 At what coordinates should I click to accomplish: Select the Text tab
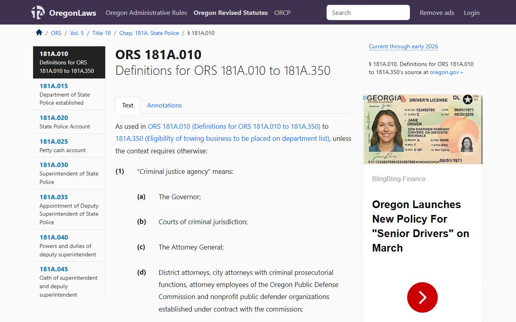tap(128, 105)
